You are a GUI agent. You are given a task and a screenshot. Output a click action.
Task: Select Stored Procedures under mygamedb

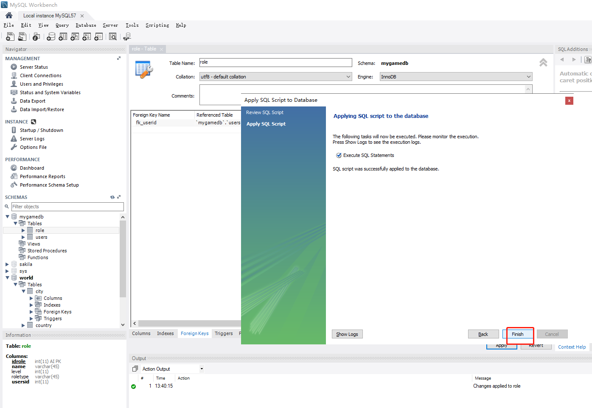pos(47,251)
